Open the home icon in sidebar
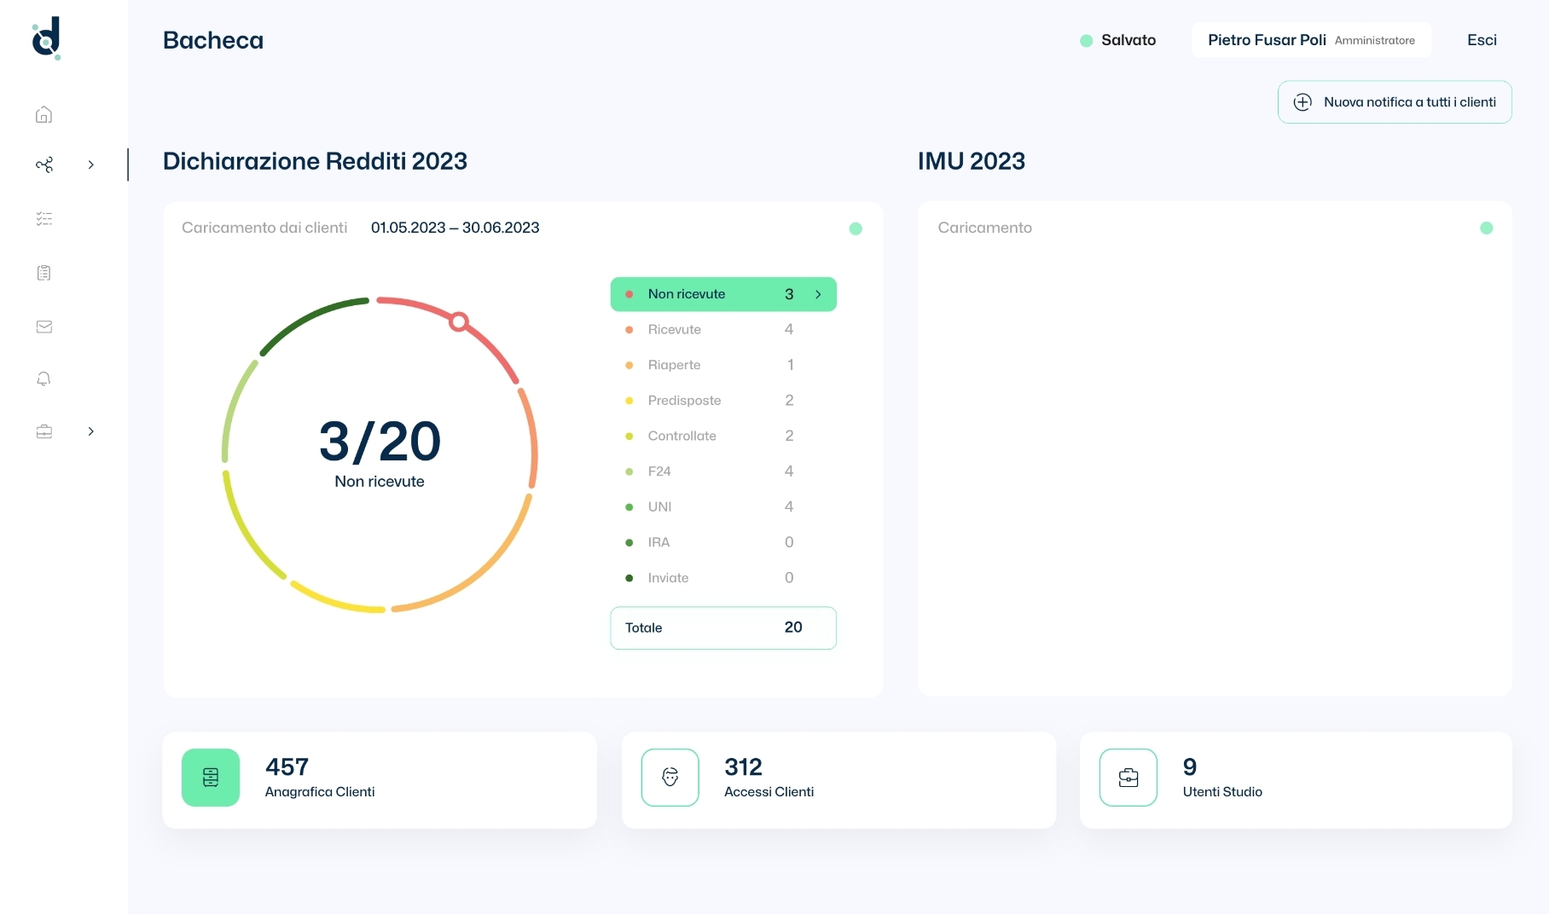The height and width of the screenshot is (914, 1549). click(x=44, y=115)
